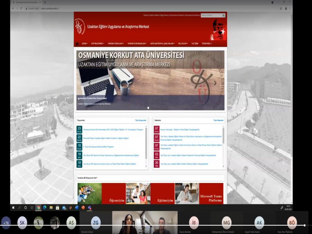Open the 30 Tem Yaz Okulu news item
312x234 pixels.
(x=184, y=164)
